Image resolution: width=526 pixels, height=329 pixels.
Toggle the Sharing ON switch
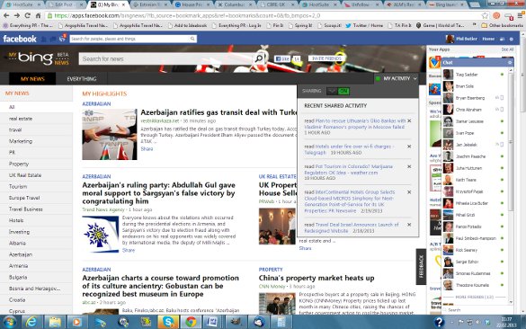338,91
